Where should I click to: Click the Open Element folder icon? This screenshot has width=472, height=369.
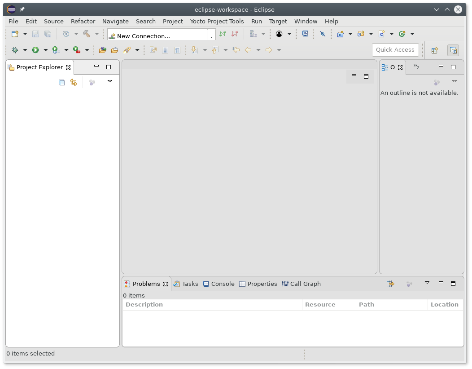(103, 50)
